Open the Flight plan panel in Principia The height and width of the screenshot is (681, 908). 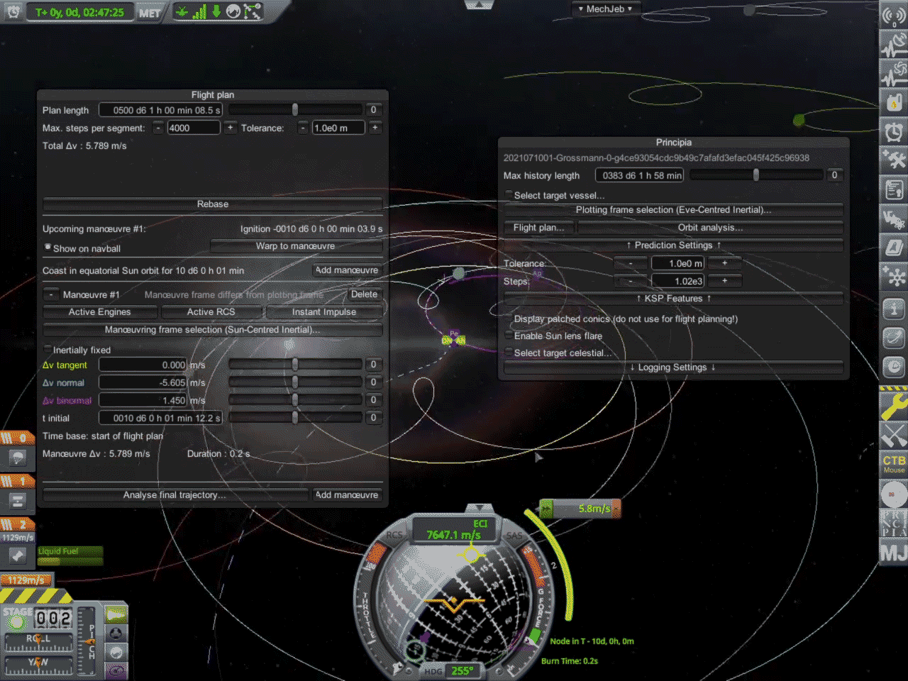tap(538, 227)
